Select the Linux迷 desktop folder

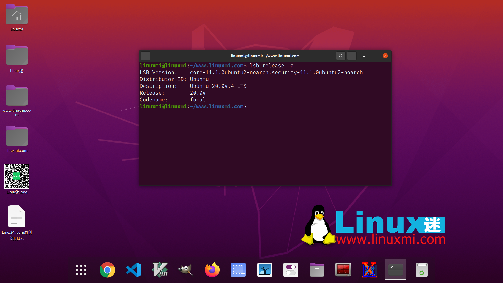click(x=17, y=59)
